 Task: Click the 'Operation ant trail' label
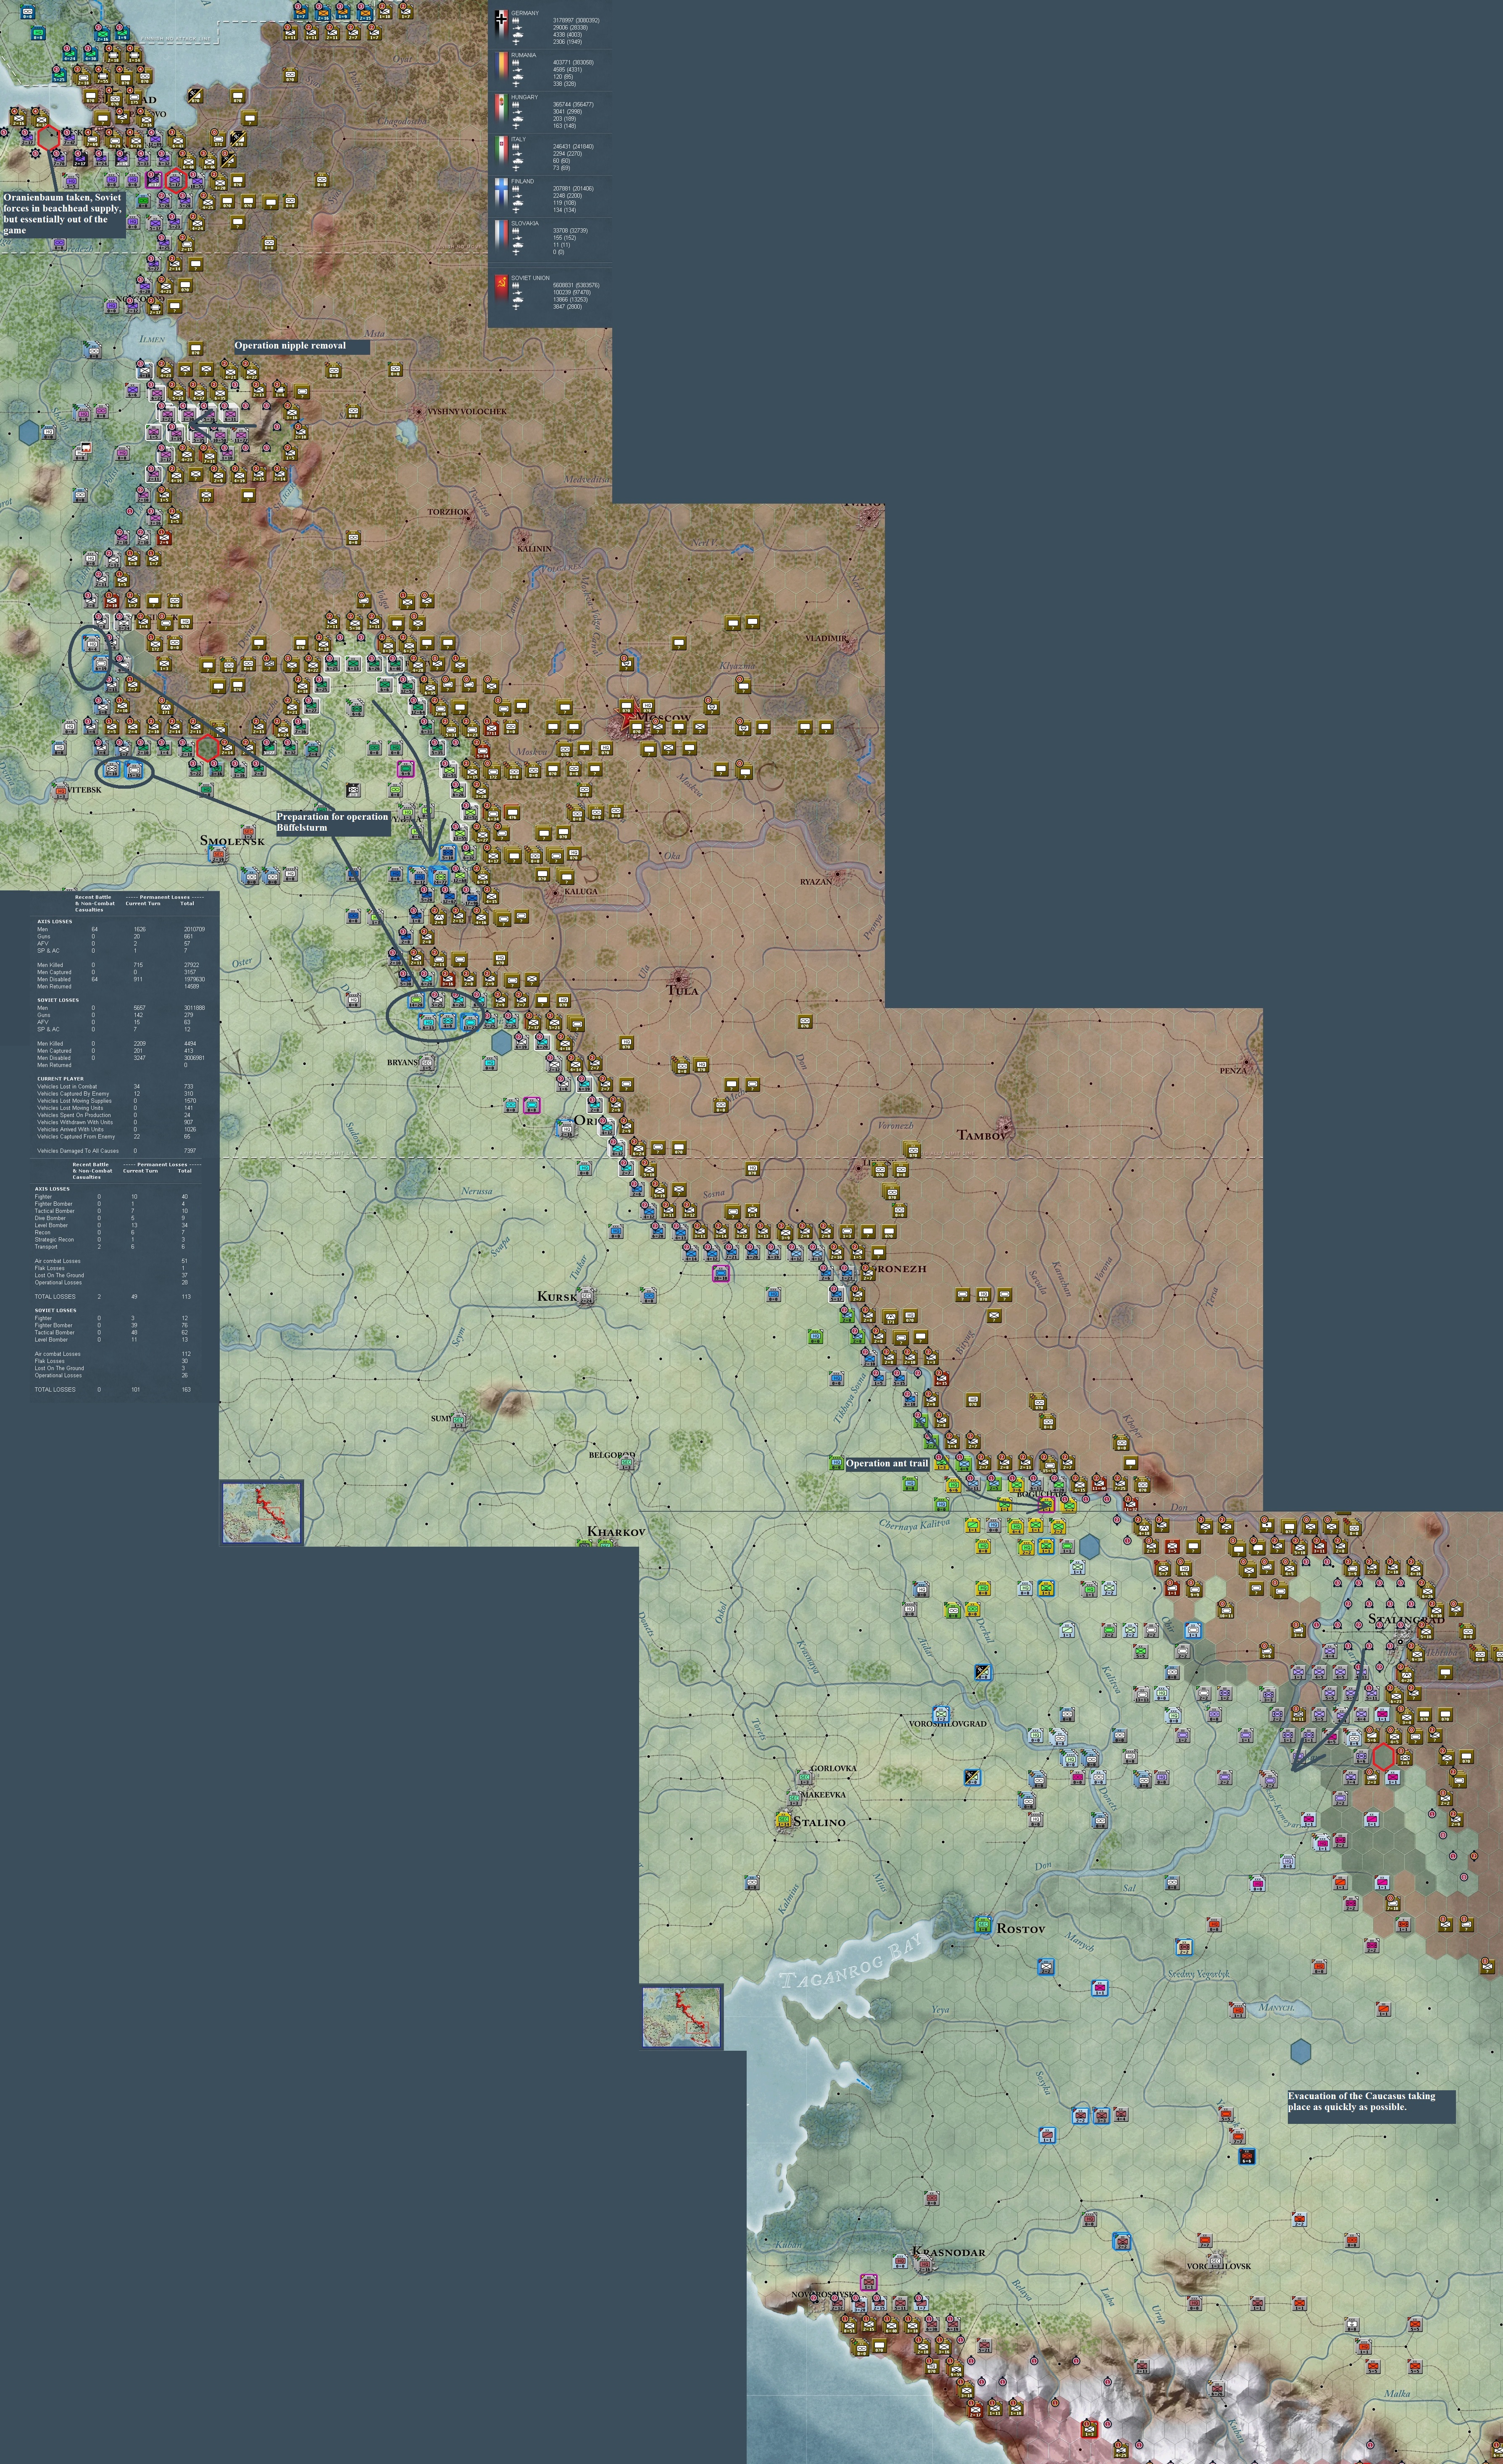[x=887, y=1463]
